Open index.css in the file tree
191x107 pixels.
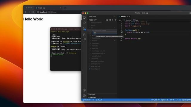pos(95,43)
